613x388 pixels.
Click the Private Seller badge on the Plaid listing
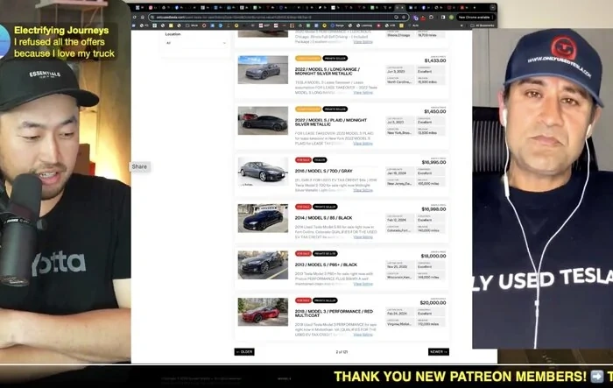(x=335, y=109)
